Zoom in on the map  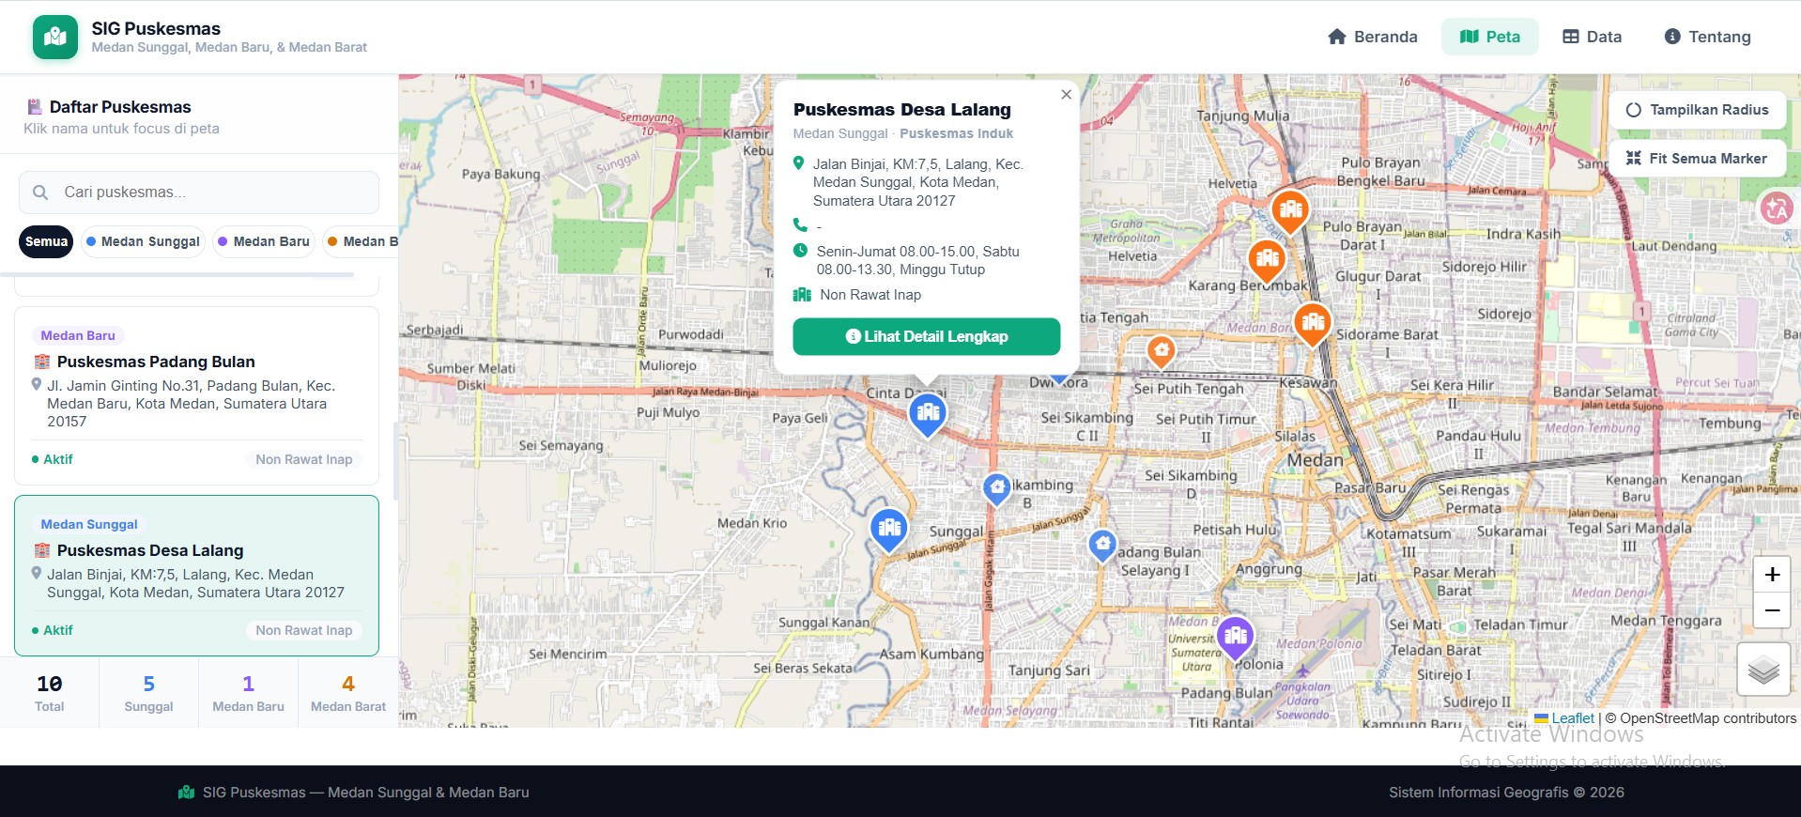[1772, 574]
